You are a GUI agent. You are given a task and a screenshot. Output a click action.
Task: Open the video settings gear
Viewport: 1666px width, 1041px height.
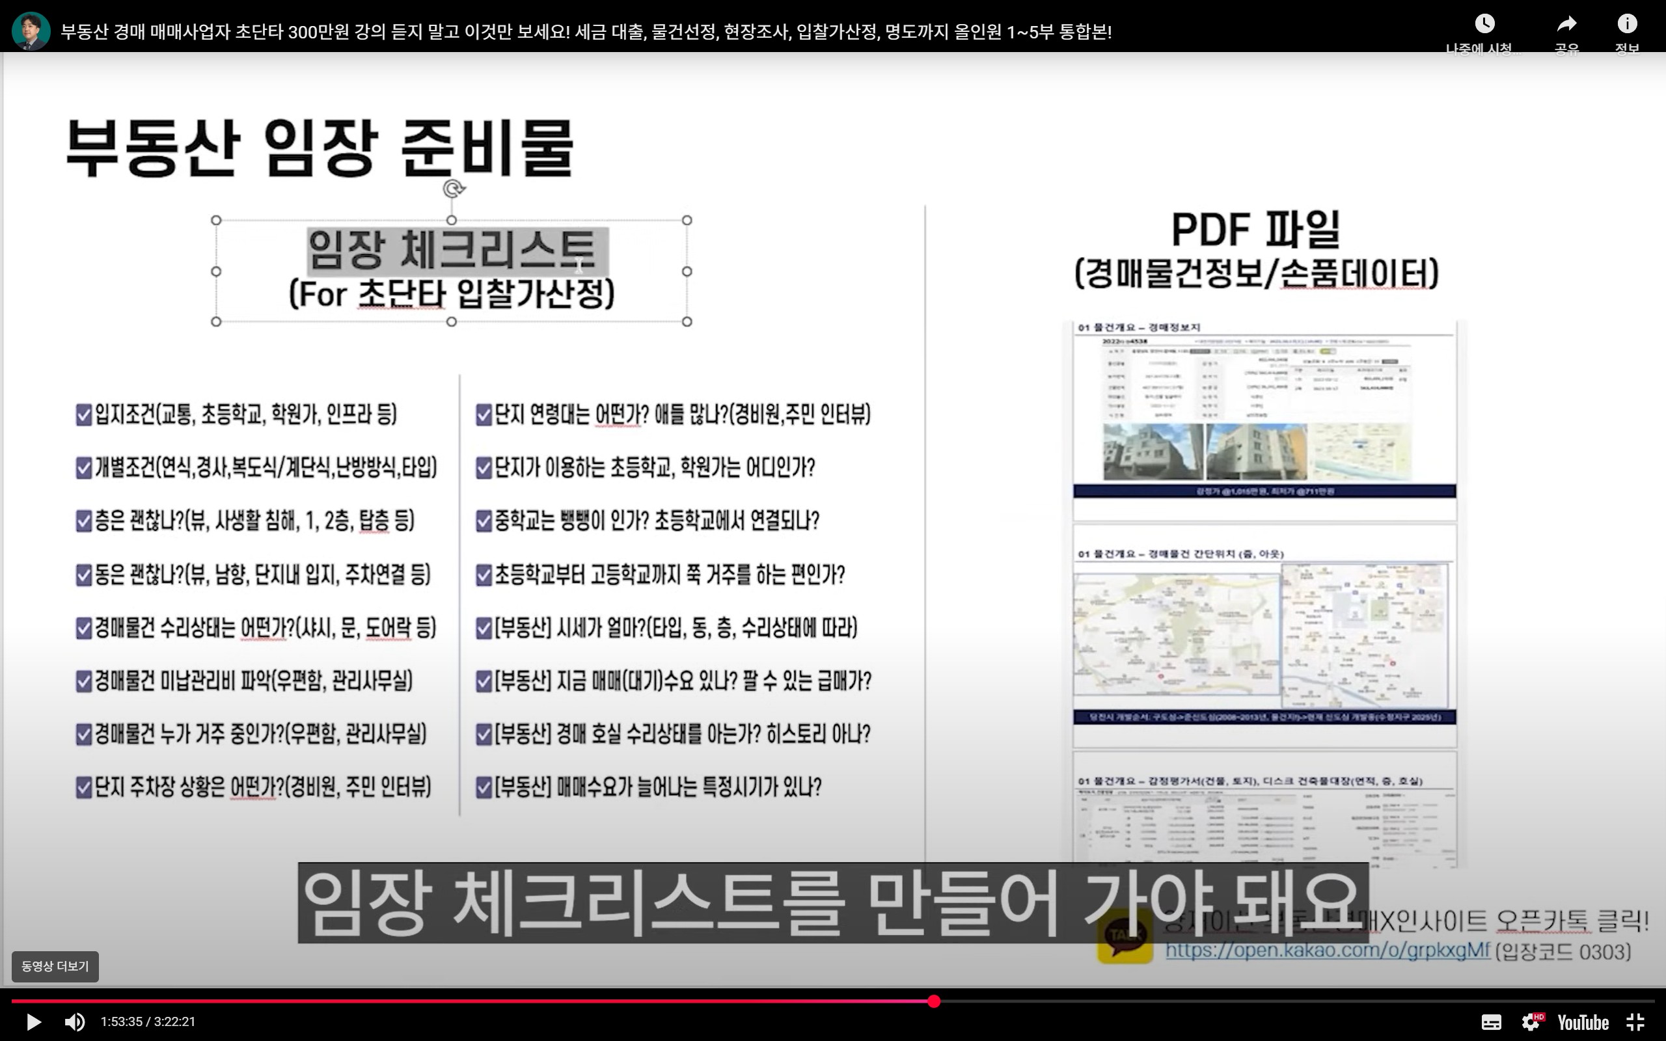pyautogui.click(x=1531, y=1021)
